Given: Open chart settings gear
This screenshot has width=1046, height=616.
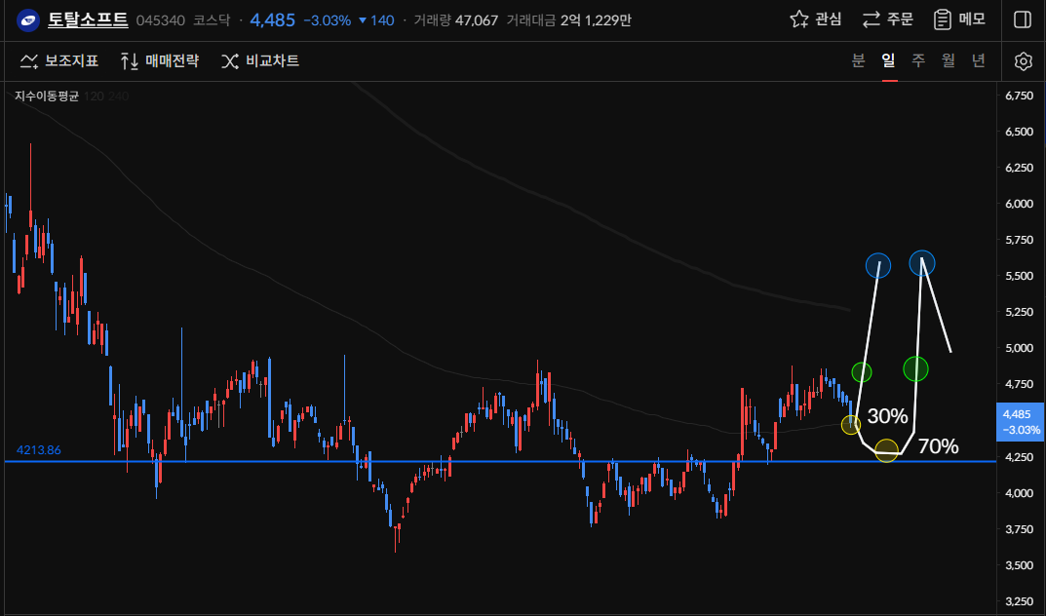Looking at the screenshot, I should 1023,61.
